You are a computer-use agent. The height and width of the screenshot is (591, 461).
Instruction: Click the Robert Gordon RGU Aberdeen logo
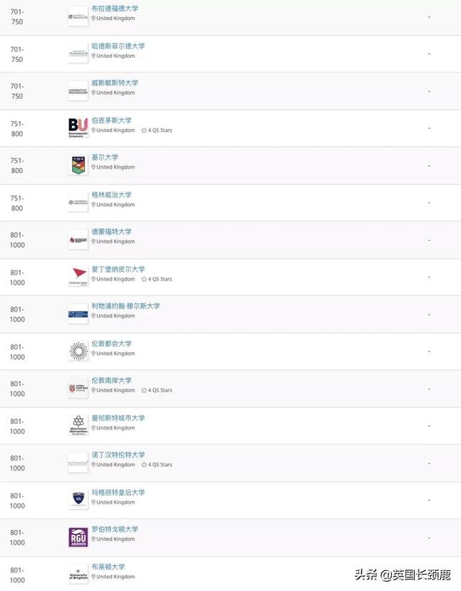(x=78, y=537)
